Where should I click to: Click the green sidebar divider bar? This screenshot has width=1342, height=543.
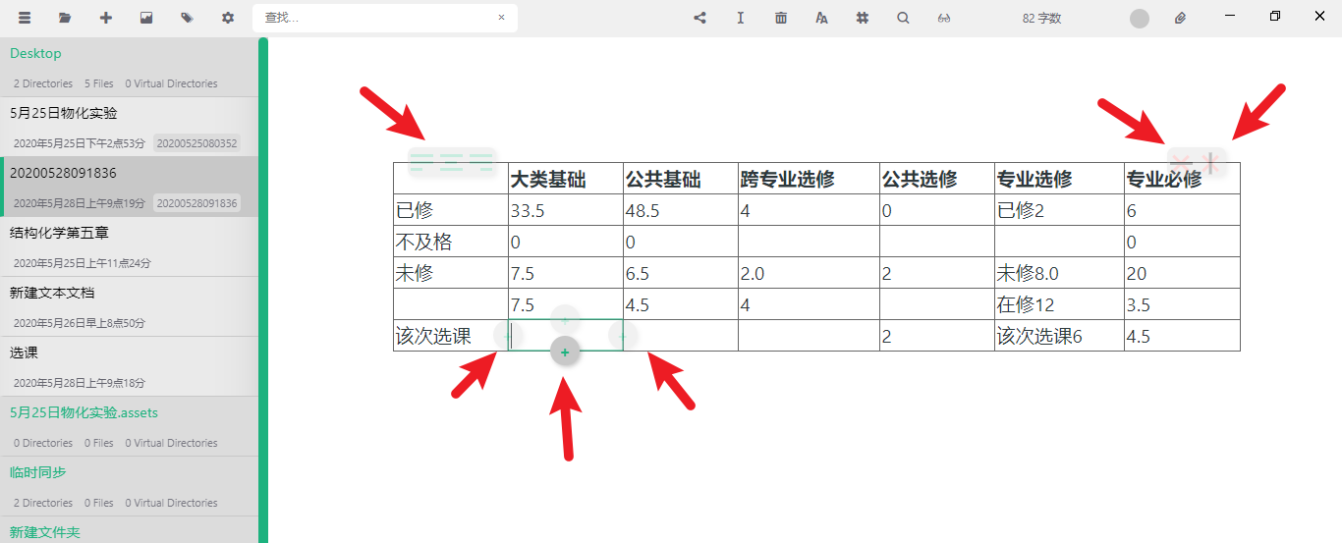[x=263, y=290]
